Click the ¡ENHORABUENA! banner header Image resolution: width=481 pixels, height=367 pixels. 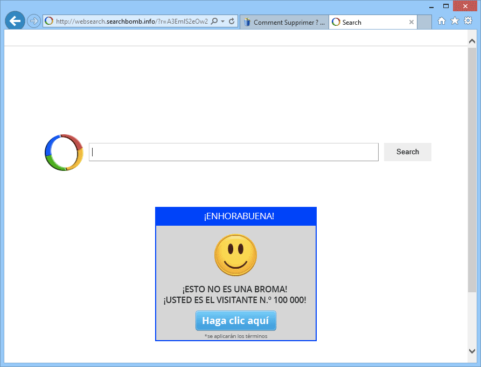coord(235,216)
